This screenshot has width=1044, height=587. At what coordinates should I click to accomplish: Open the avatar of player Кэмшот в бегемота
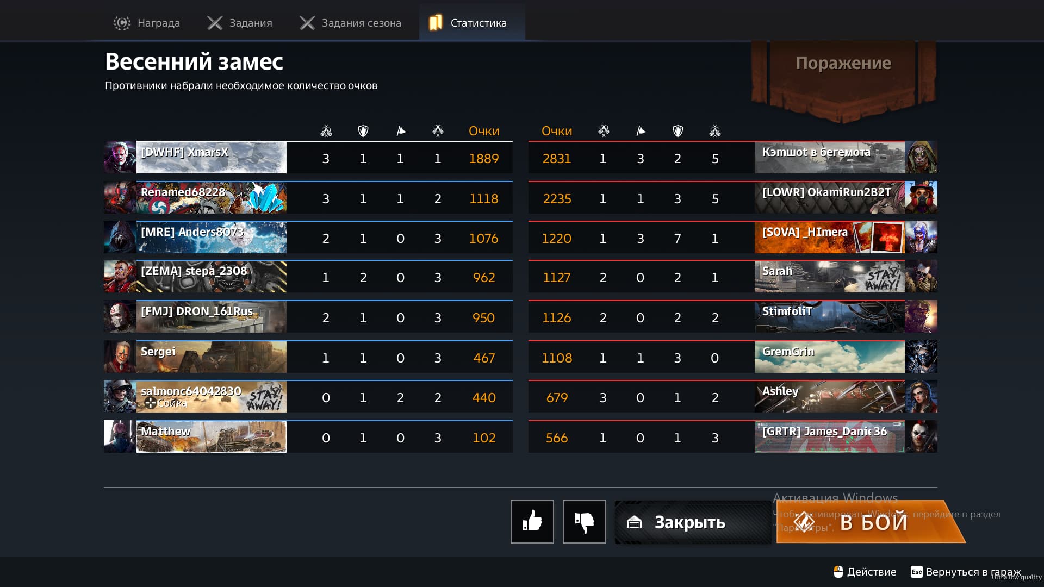921,158
